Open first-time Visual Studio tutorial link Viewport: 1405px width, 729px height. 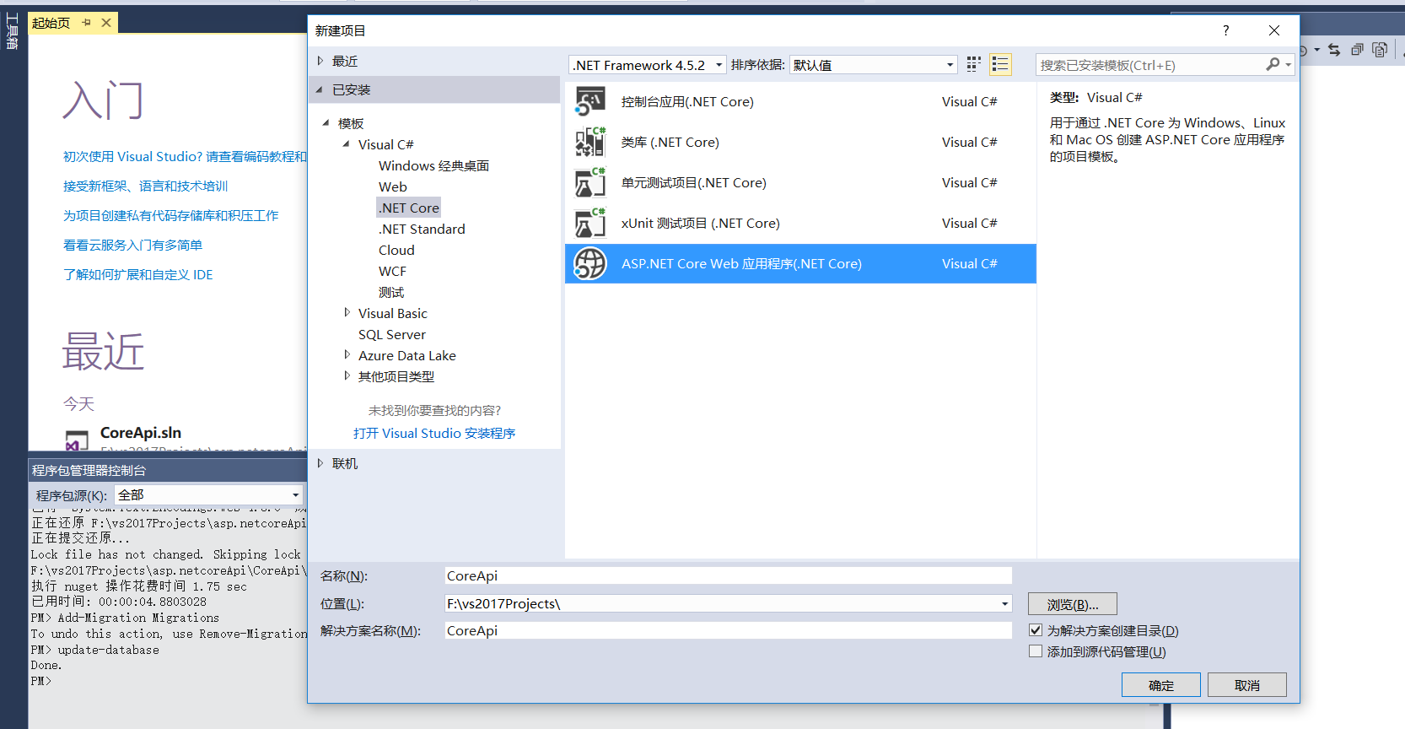pos(185,156)
